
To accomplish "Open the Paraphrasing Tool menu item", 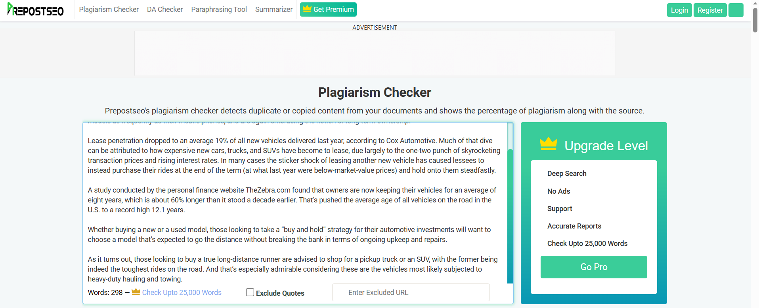I will [x=219, y=9].
